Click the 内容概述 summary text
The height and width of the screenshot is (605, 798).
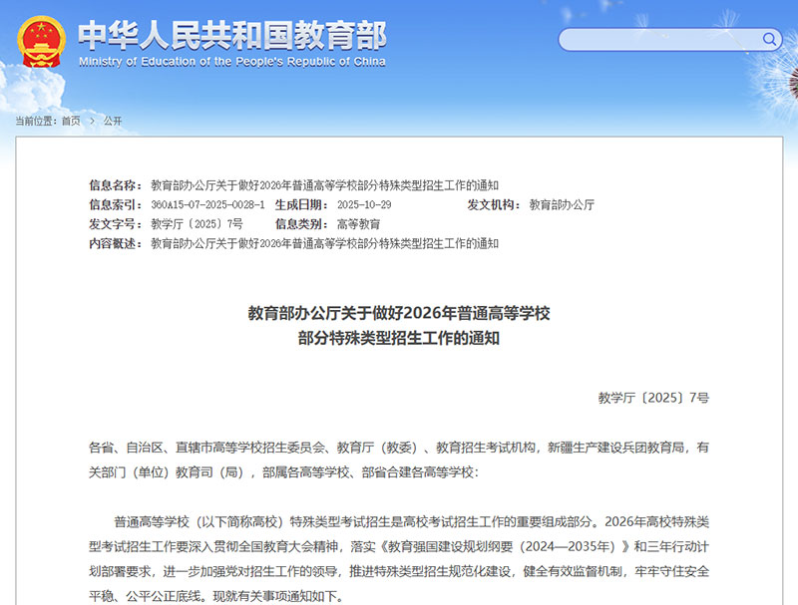tap(324, 243)
